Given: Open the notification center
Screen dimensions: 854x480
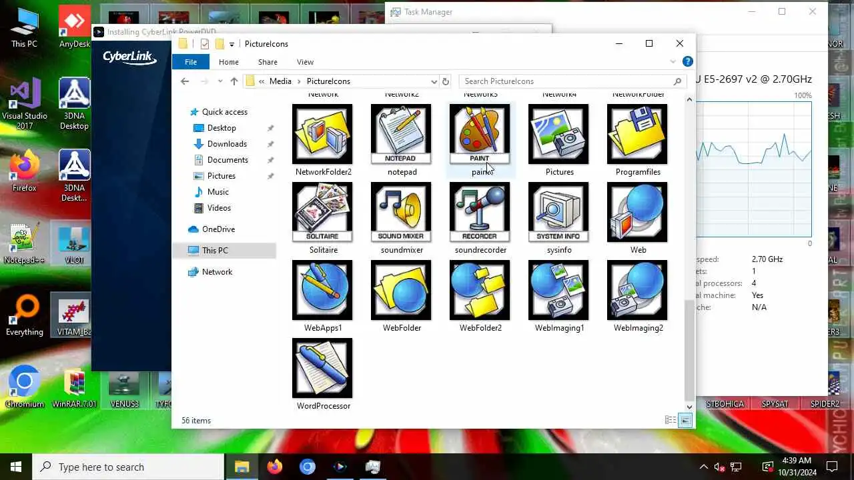Looking at the screenshot, I should [x=832, y=467].
